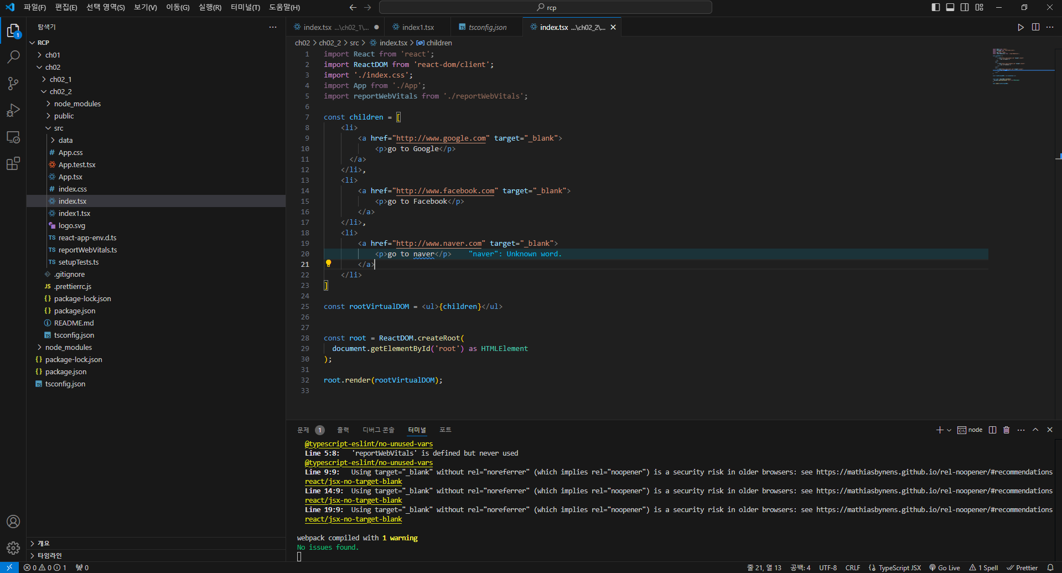Screen dimensions: 1062x573
Task: Kill terminal with the trash icon
Action: pyautogui.click(x=1007, y=430)
